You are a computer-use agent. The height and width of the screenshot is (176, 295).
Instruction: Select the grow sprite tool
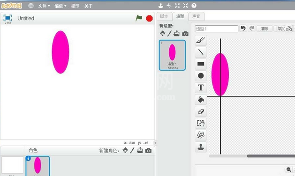(177, 6)
